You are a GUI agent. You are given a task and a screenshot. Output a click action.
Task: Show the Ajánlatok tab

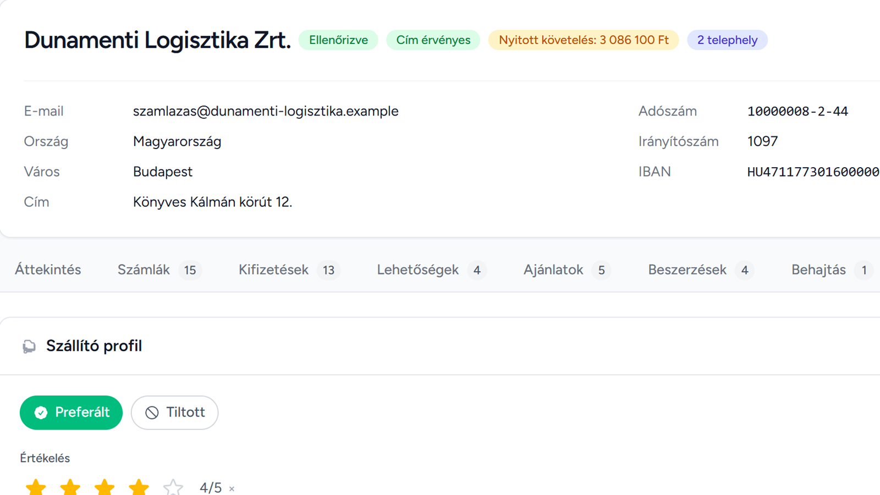[x=567, y=270]
